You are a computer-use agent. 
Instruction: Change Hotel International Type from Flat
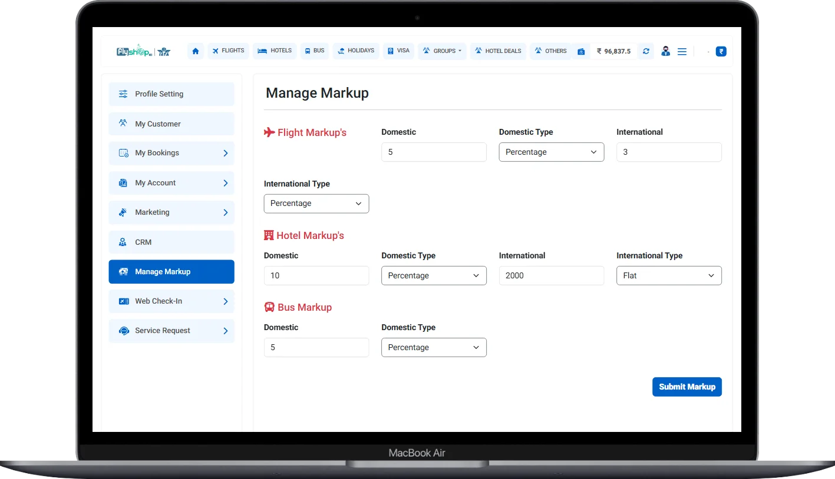669,275
